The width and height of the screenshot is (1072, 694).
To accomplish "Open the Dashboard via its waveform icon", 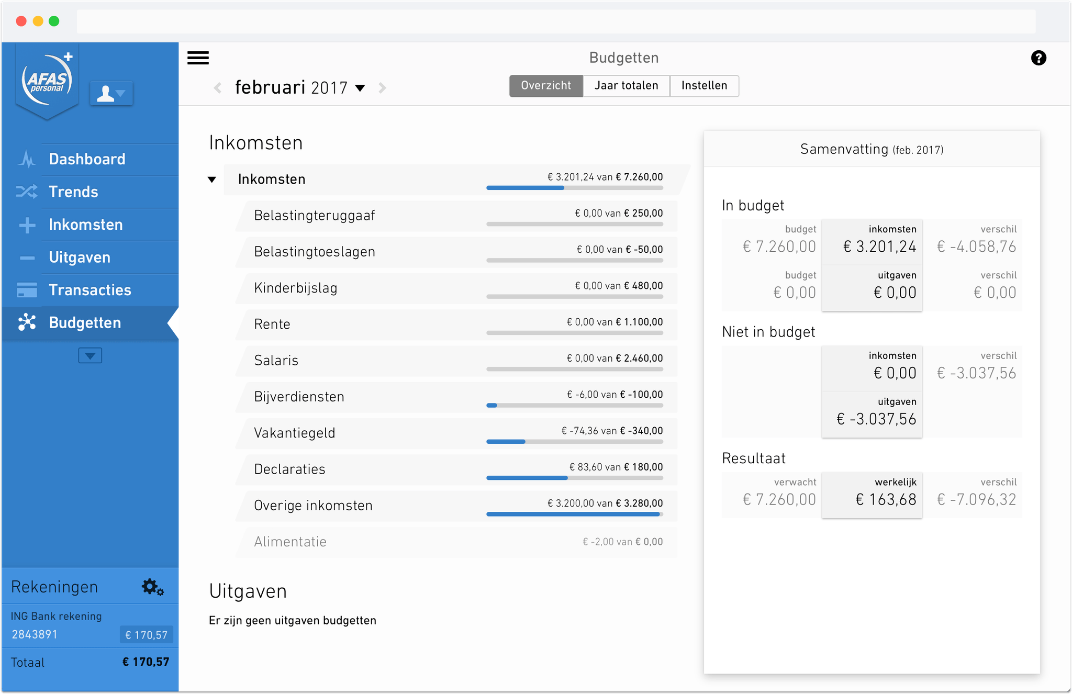I will tap(27, 159).
